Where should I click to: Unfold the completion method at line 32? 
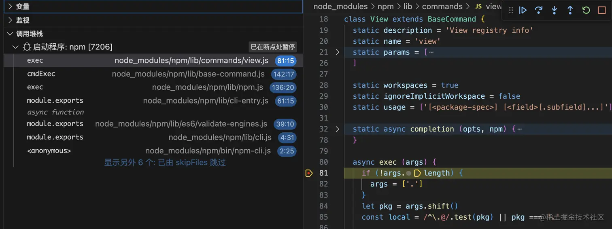click(338, 129)
